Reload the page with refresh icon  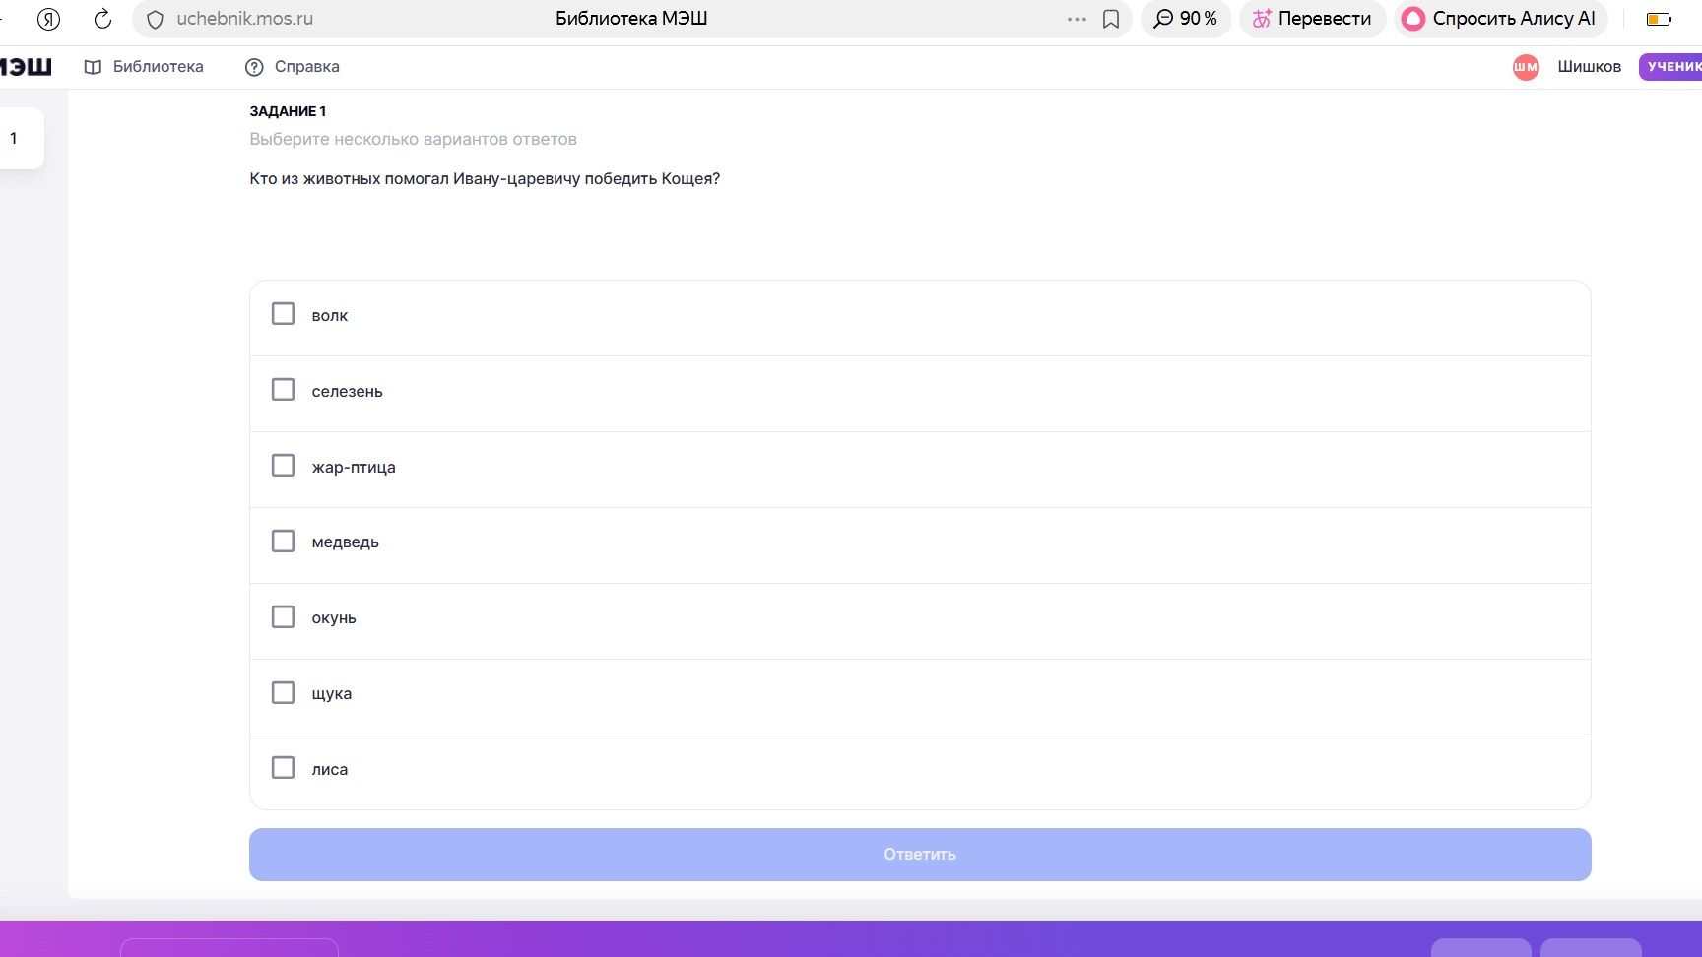102,19
